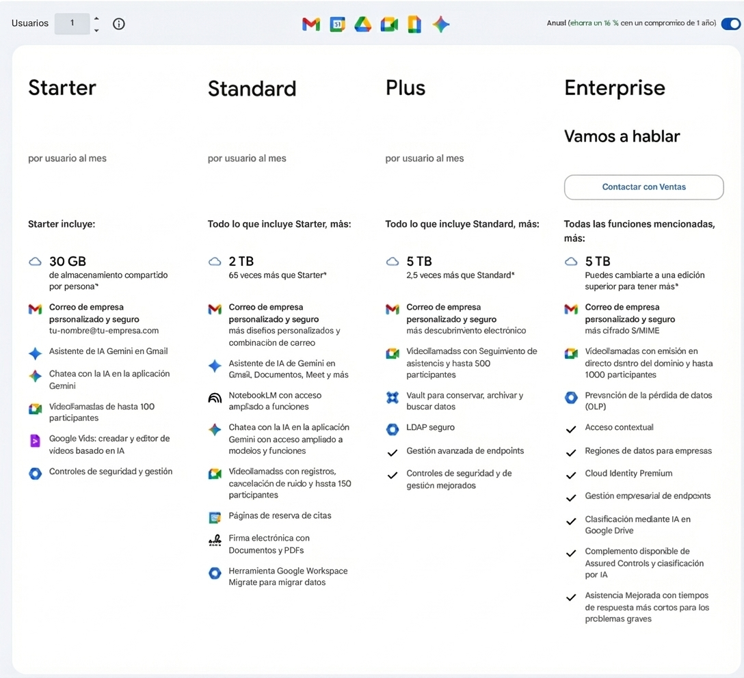Click the Google Docs icon
744x678 pixels.
[x=414, y=25]
